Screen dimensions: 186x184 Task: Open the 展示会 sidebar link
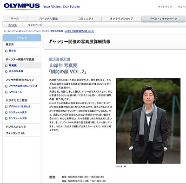[x=12, y=51]
